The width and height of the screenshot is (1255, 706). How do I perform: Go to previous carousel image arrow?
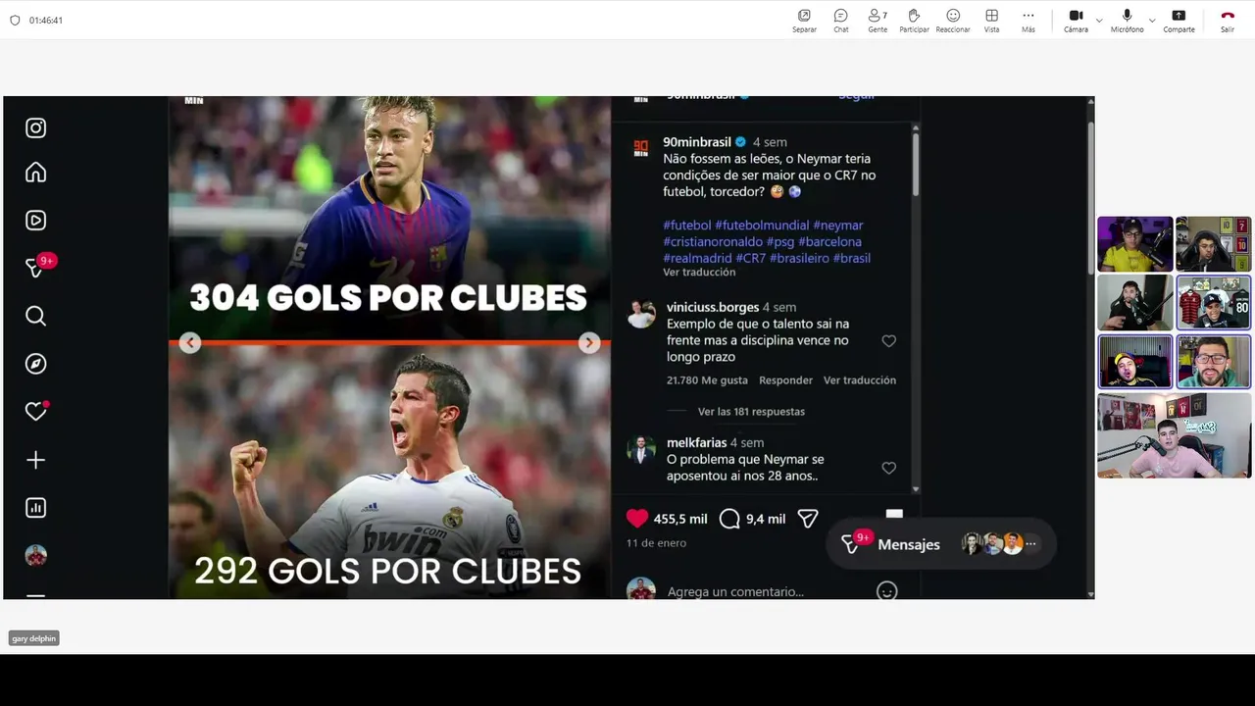[x=190, y=342]
